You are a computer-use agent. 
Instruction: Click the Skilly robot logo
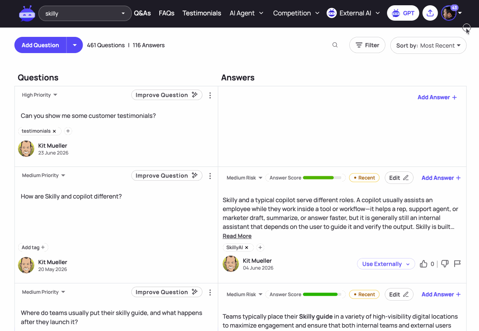[27, 14]
